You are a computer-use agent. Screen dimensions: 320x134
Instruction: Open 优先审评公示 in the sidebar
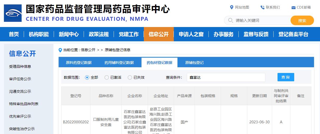[20, 116]
